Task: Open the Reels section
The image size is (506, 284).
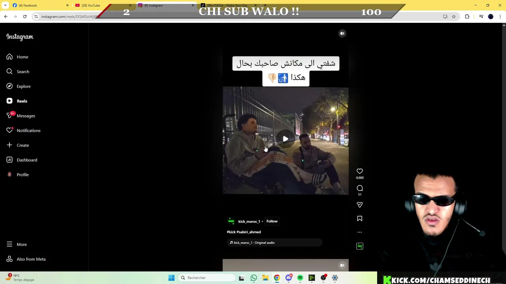Action: (17, 101)
